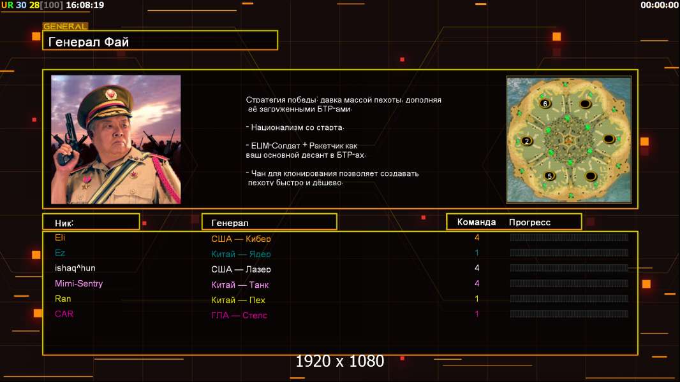
Task: Click the UR indicator in the overlay
Action: [x=8, y=5]
